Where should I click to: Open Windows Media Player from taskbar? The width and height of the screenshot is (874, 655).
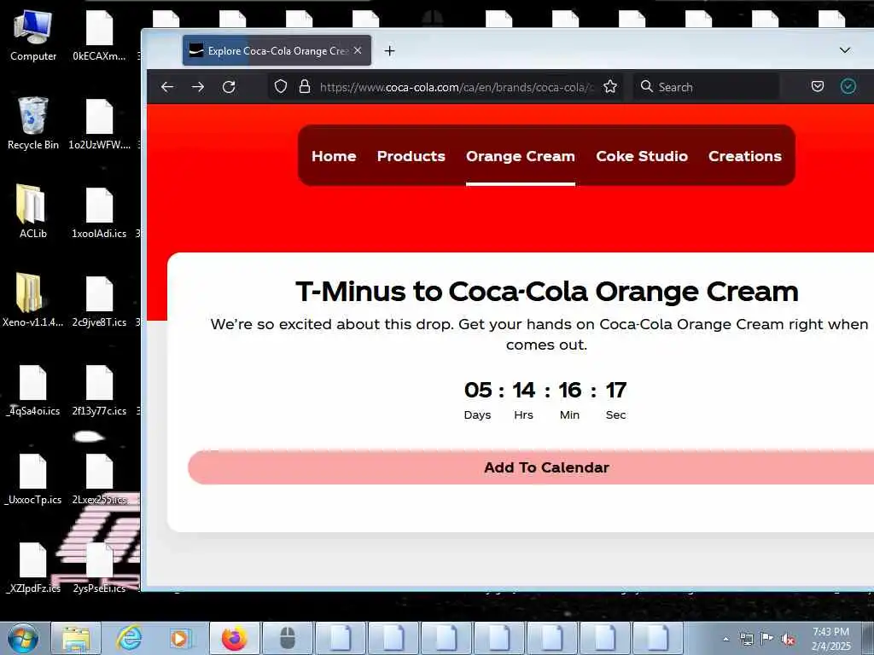(x=180, y=638)
